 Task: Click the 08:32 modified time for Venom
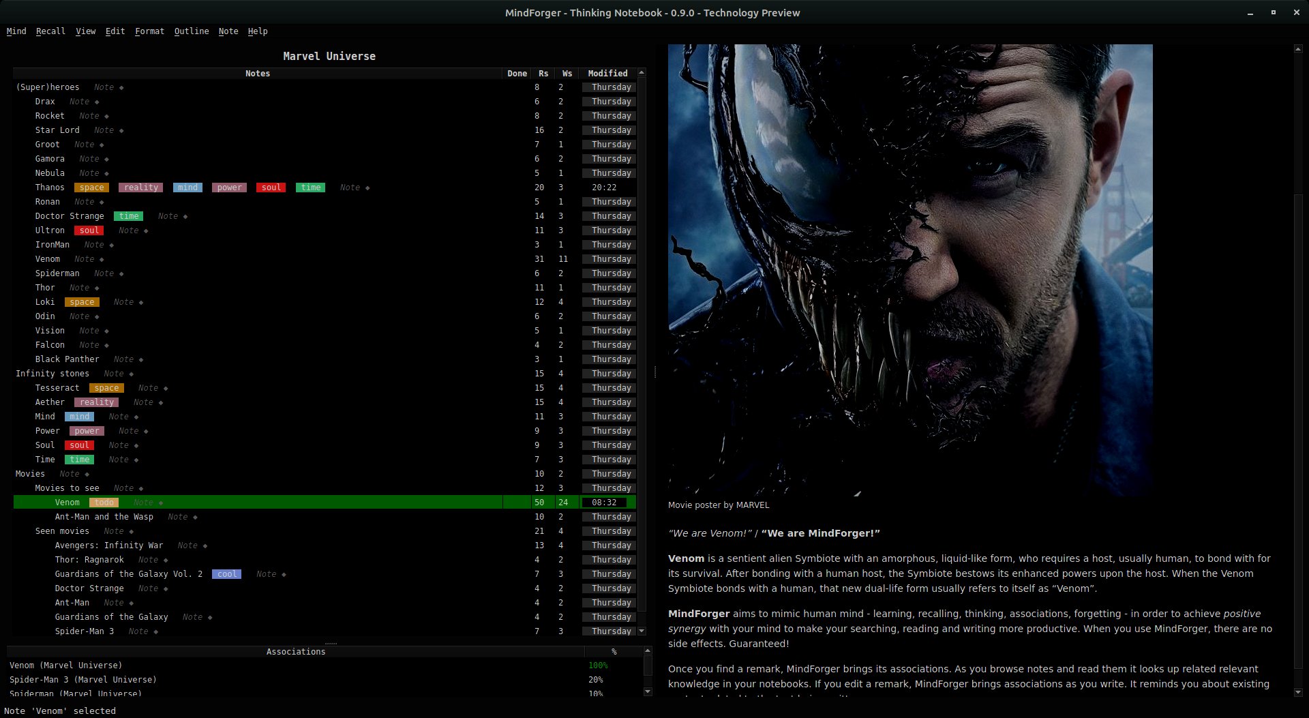tap(604, 503)
